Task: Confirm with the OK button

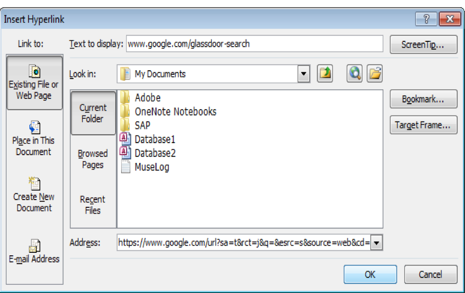Action: coord(370,274)
